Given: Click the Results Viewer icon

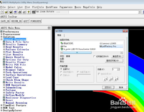Looking at the screenshot, I should click(x=4, y=62).
